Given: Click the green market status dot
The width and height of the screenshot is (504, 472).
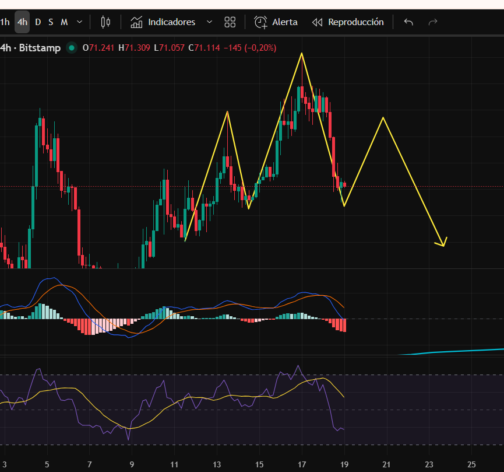Looking at the screenshot, I should pyautogui.click(x=72, y=48).
